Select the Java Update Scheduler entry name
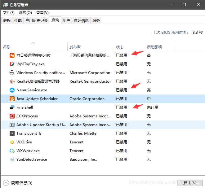Image resolution: width=205 pixels, height=188 pixels. pos(37,99)
